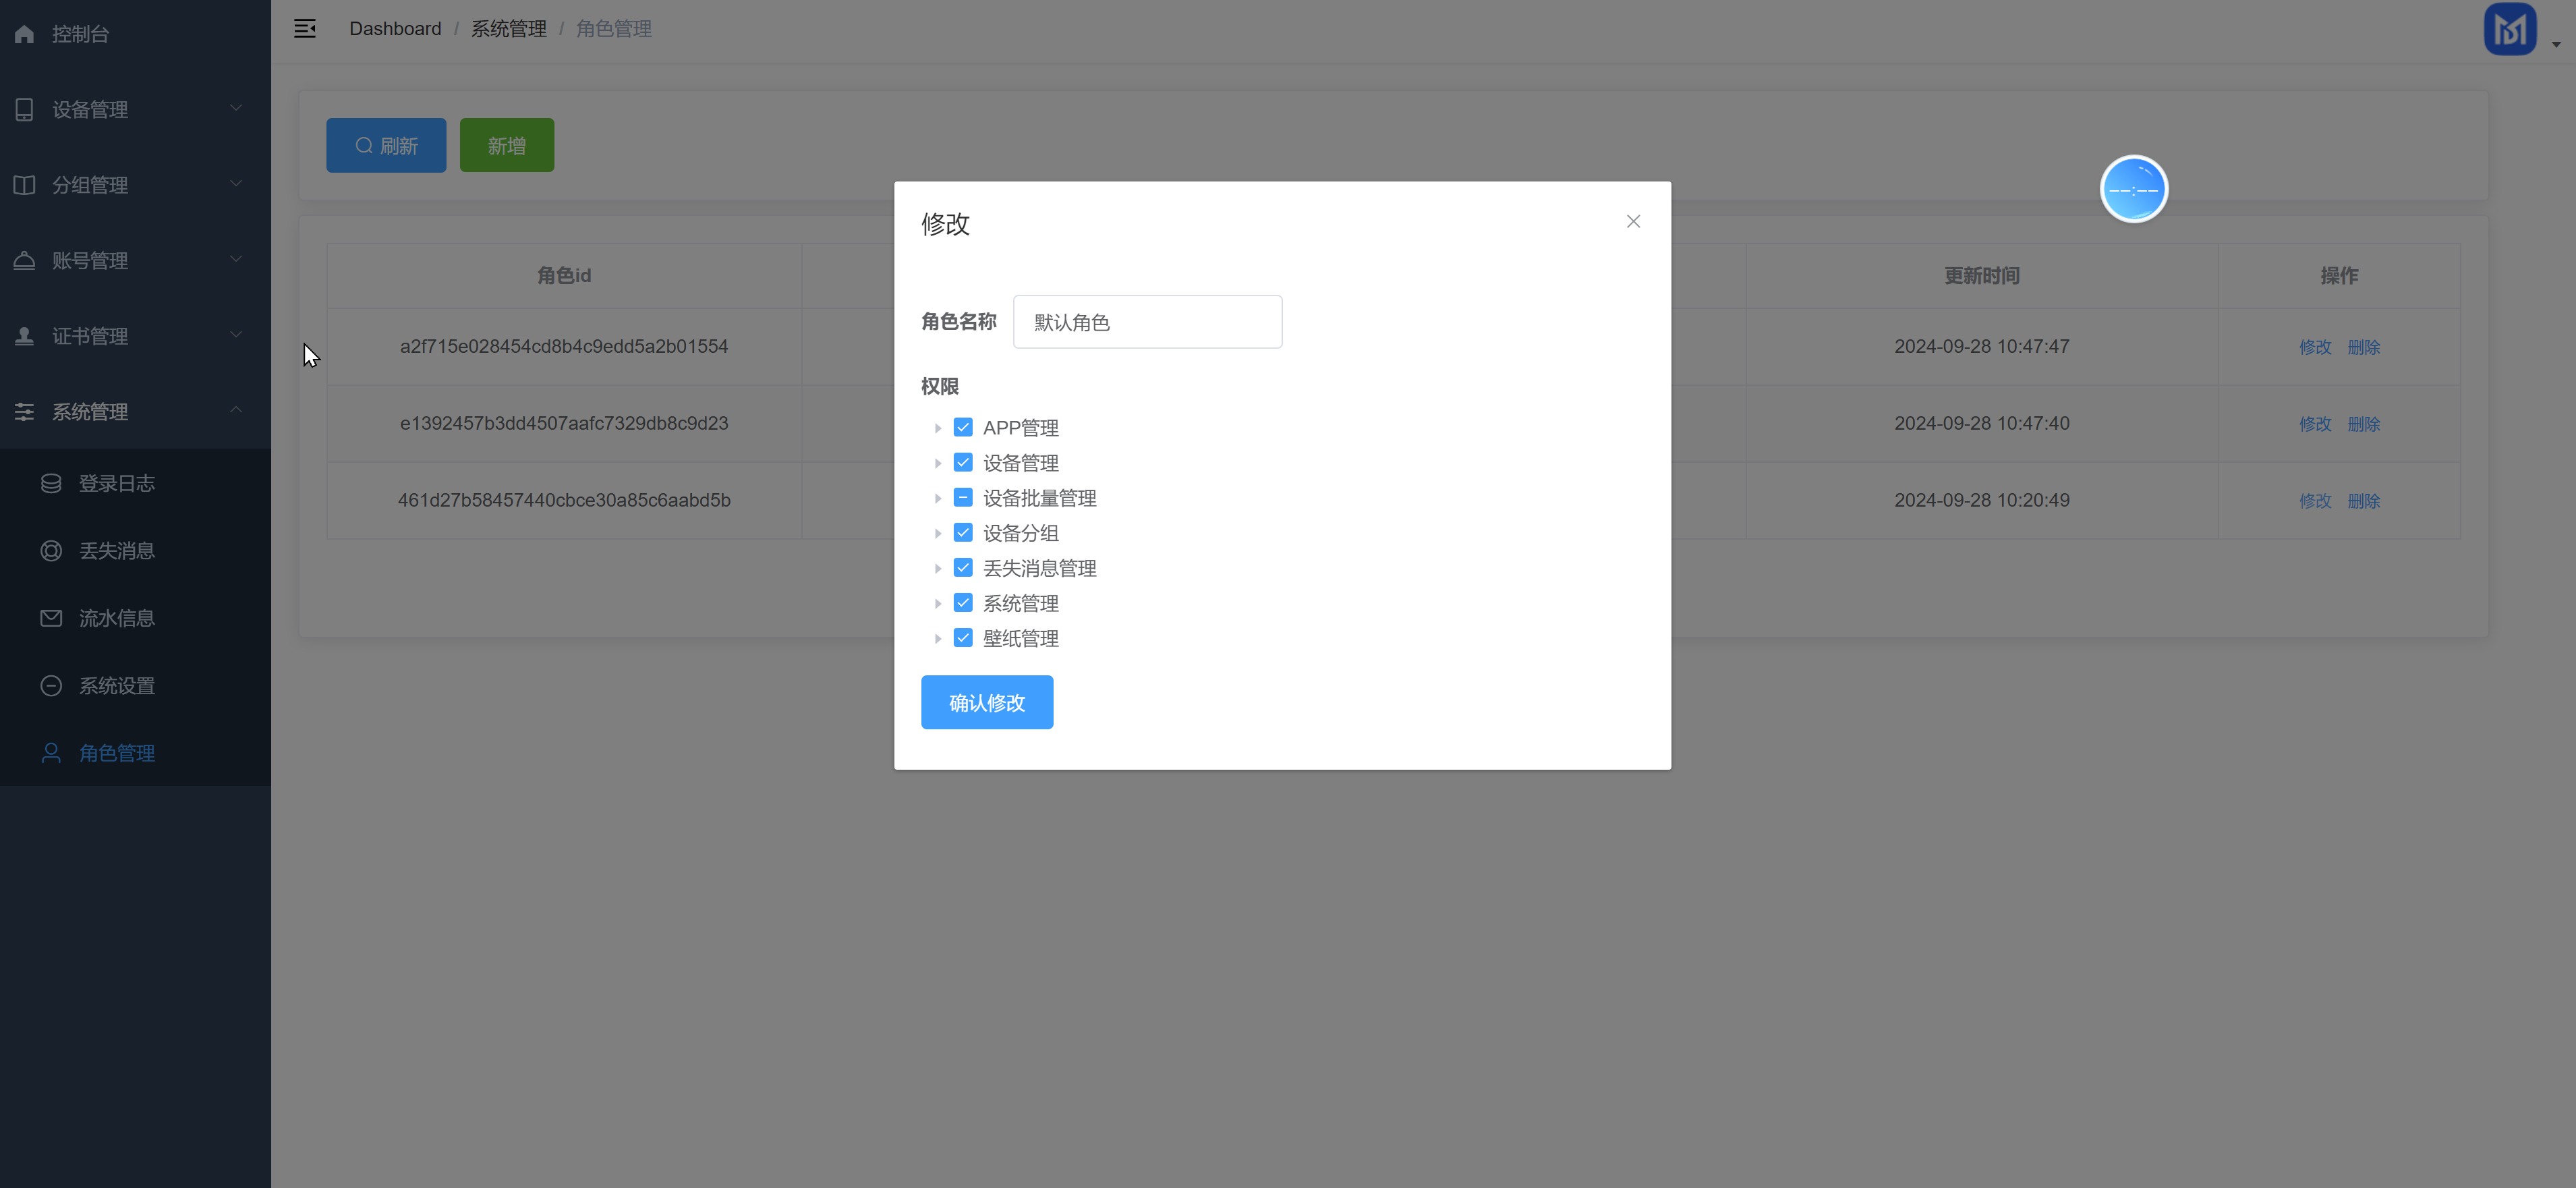Expand 证书管理 sidebar chevron
This screenshot has width=2576, height=1188.
(x=236, y=334)
